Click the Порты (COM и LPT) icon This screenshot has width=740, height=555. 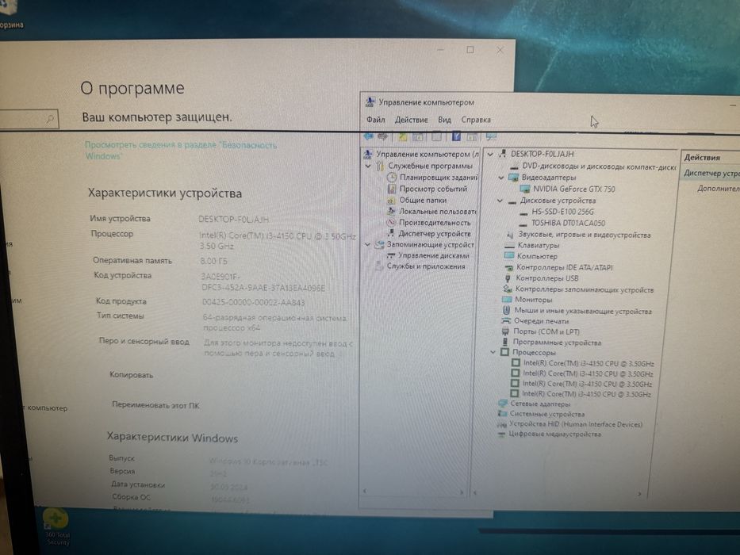click(x=505, y=331)
